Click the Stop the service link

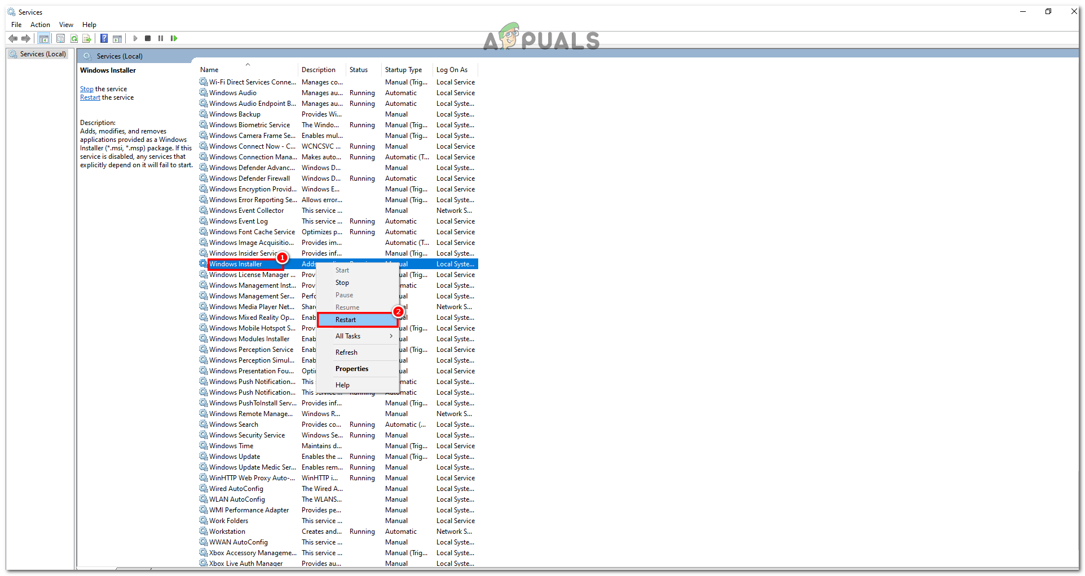pyautogui.click(x=86, y=88)
